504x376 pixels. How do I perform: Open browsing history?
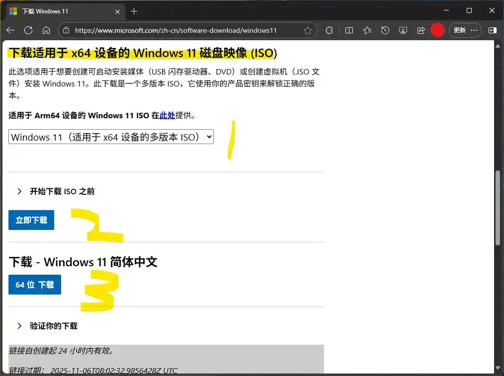(385, 30)
